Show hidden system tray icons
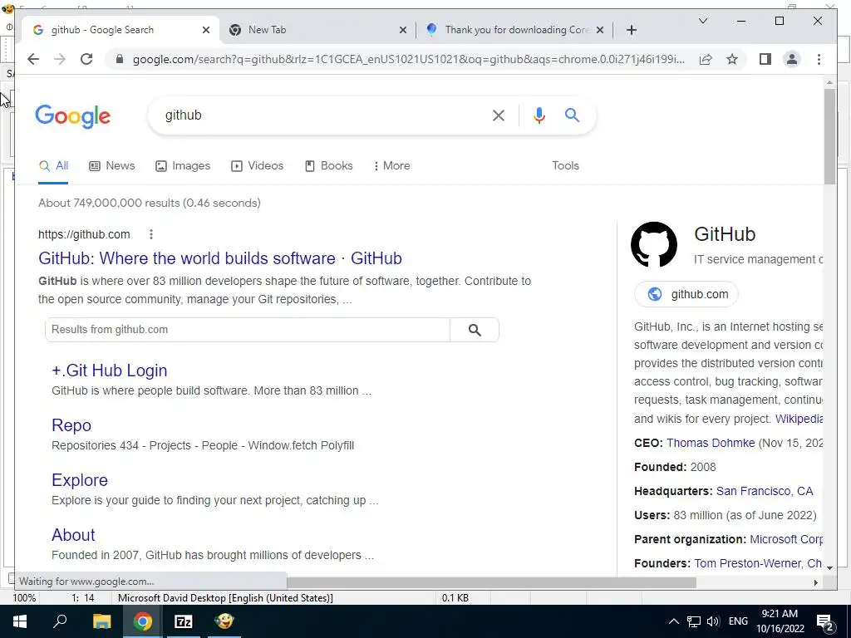This screenshot has height=638, width=851. 673,621
